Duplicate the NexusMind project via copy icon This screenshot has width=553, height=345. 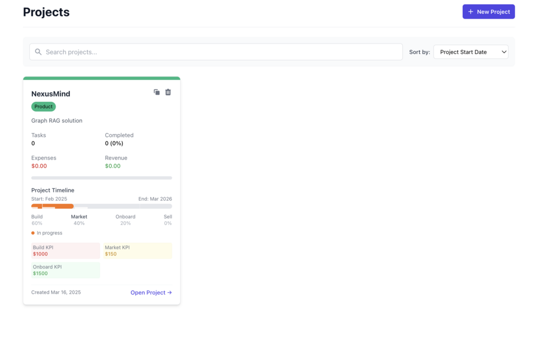click(x=157, y=92)
